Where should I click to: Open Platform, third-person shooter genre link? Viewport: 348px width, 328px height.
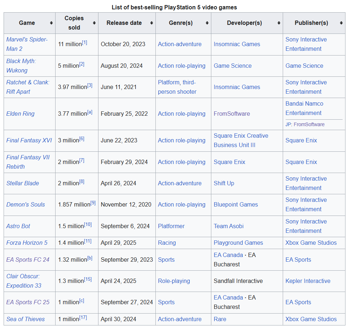177,87
